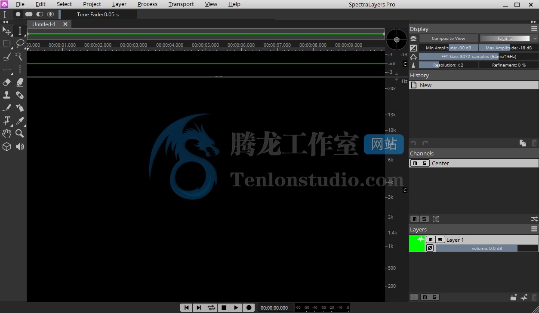The height and width of the screenshot is (313, 539).
Task: Select the Heal bandage tool
Action: click(x=20, y=95)
